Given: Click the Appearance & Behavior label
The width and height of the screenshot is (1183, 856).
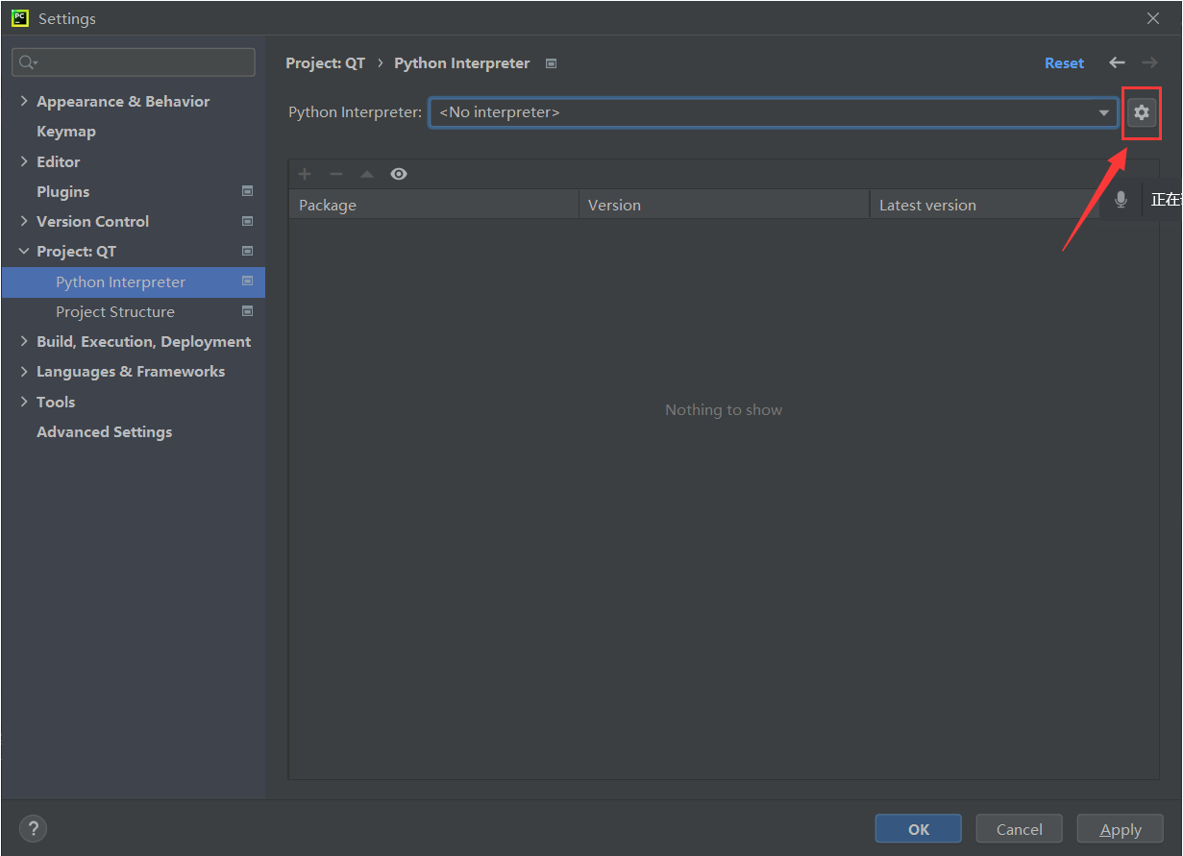Looking at the screenshot, I should tap(123, 101).
